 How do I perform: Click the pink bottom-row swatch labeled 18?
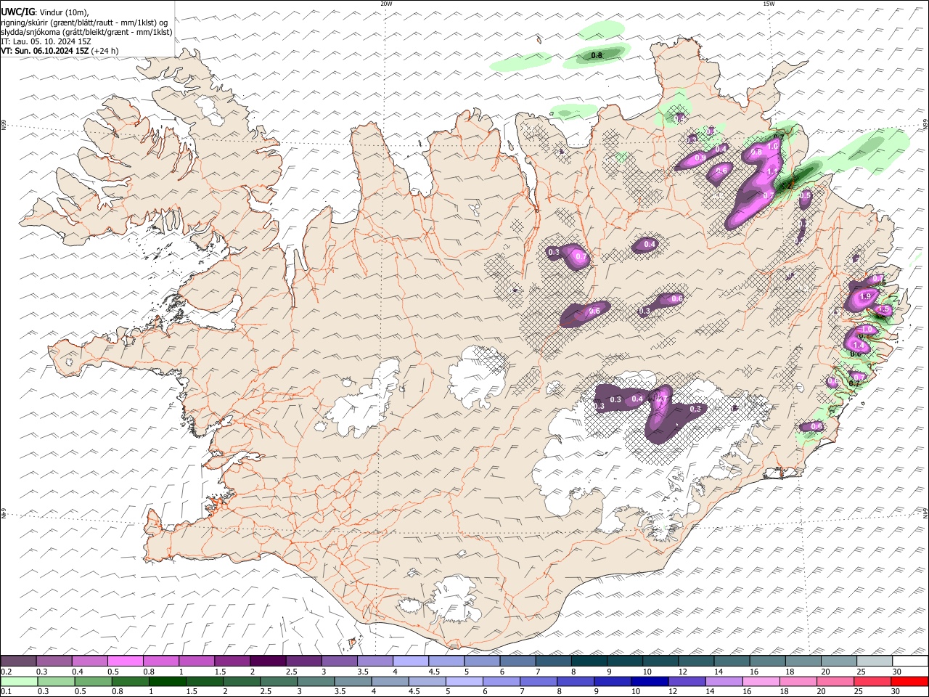[x=798, y=682]
